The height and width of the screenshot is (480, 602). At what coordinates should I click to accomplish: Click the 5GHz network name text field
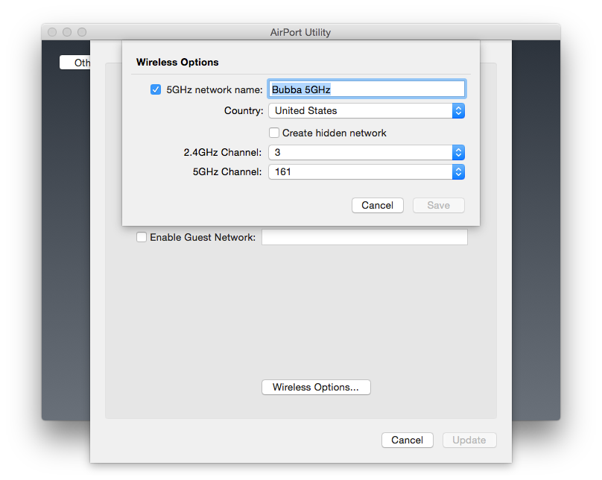[x=367, y=89]
